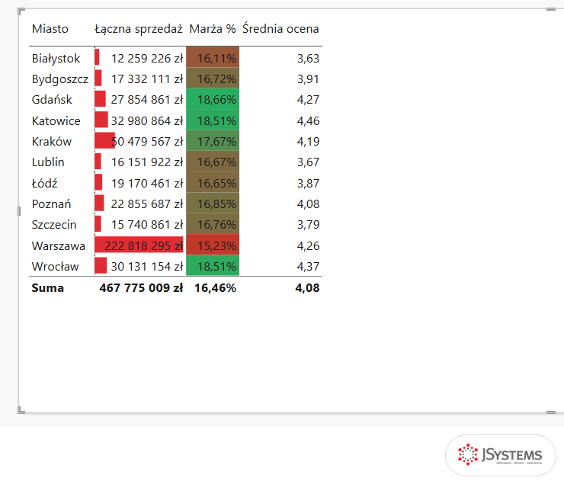564x484 pixels.
Task: Click sales value 19 170 461 zł
Action: pyautogui.click(x=147, y=183)
